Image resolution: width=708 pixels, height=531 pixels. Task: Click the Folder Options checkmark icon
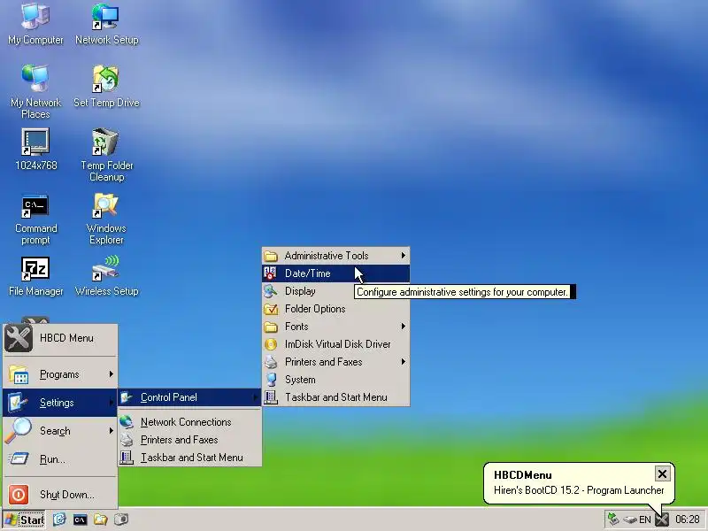pyautogui.click(x=271, y=309)
